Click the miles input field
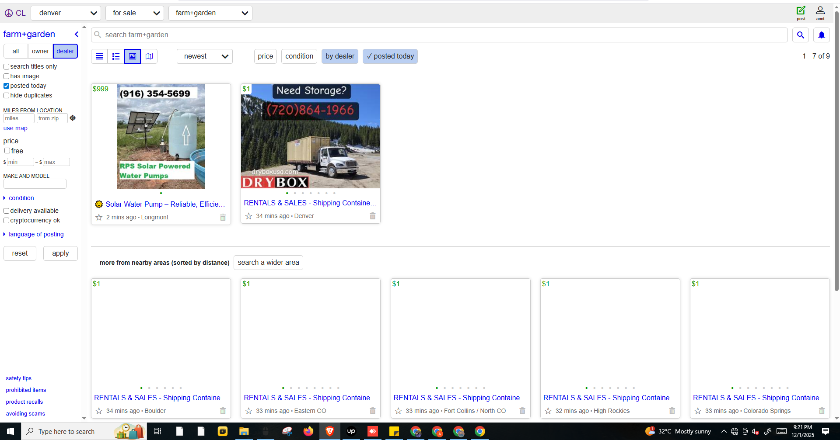Viewport: 840px width, 440px height. click(x=19, y=118)
